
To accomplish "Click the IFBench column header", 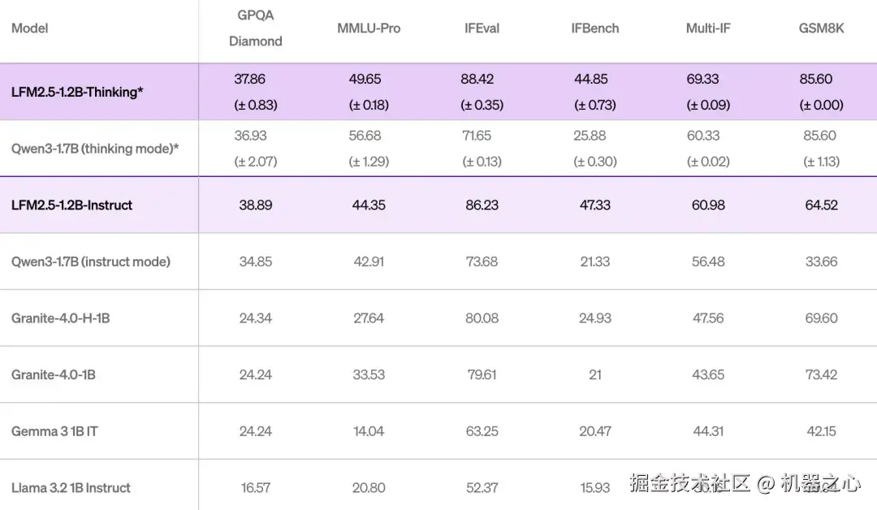I will 594,28.
